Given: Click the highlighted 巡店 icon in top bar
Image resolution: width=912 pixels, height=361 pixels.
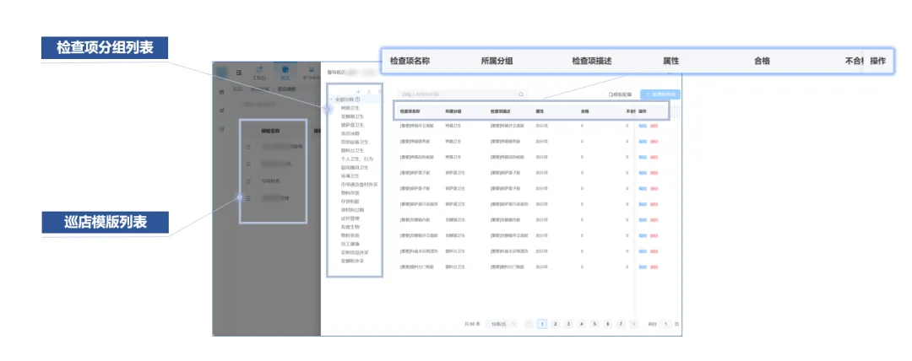Looking at the screenshot, I should click(285, 71).
